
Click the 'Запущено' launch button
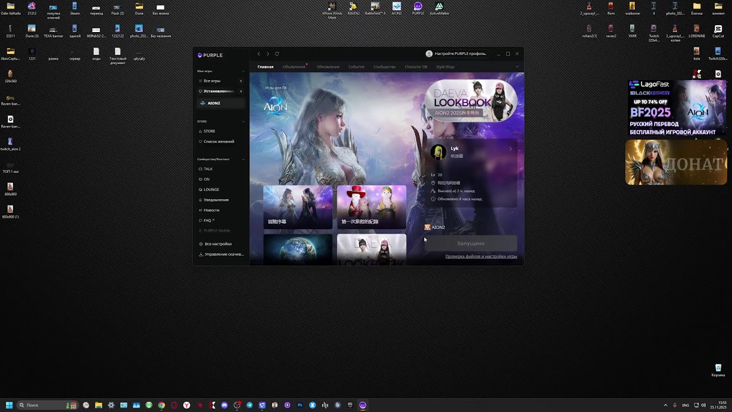click(x=471, y=243)
